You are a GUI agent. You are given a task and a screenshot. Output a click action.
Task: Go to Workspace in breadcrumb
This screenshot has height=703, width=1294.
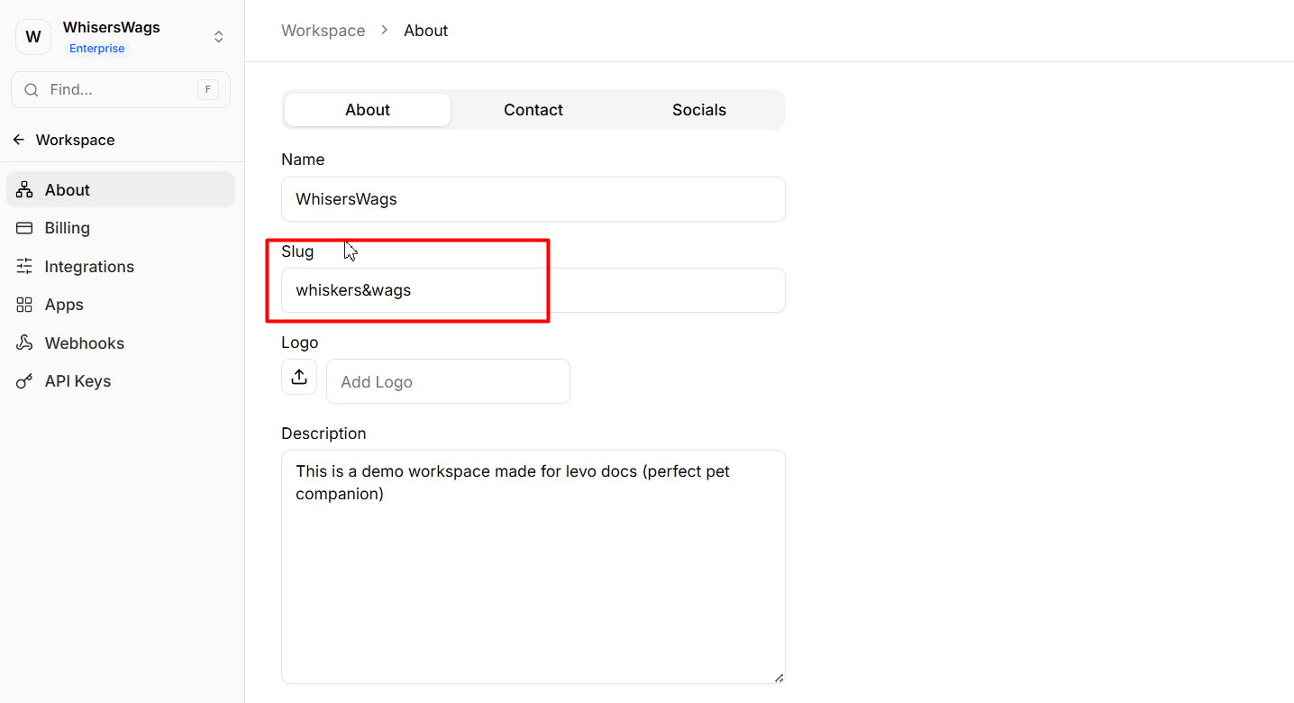point(323,31)
